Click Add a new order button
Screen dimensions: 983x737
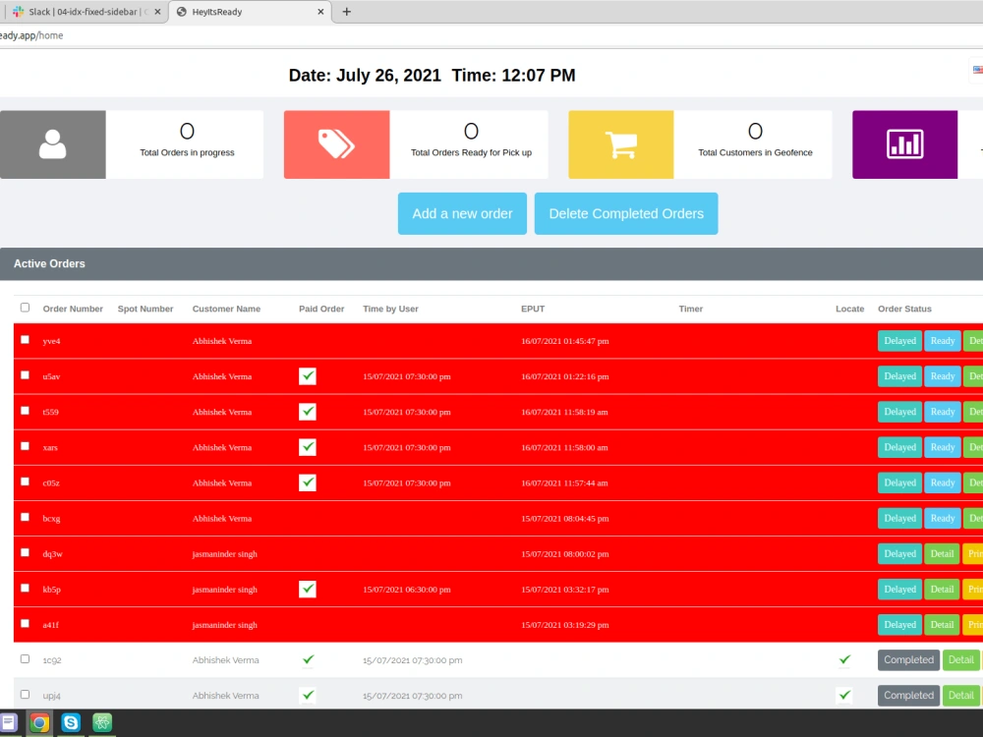coord(463,213)
